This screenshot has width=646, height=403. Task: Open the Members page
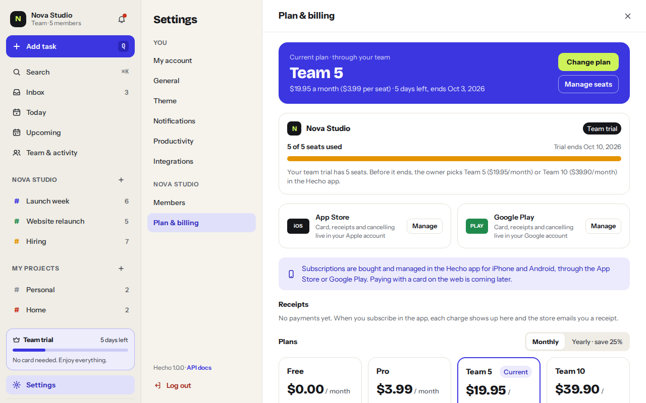[x=201, y=203]
